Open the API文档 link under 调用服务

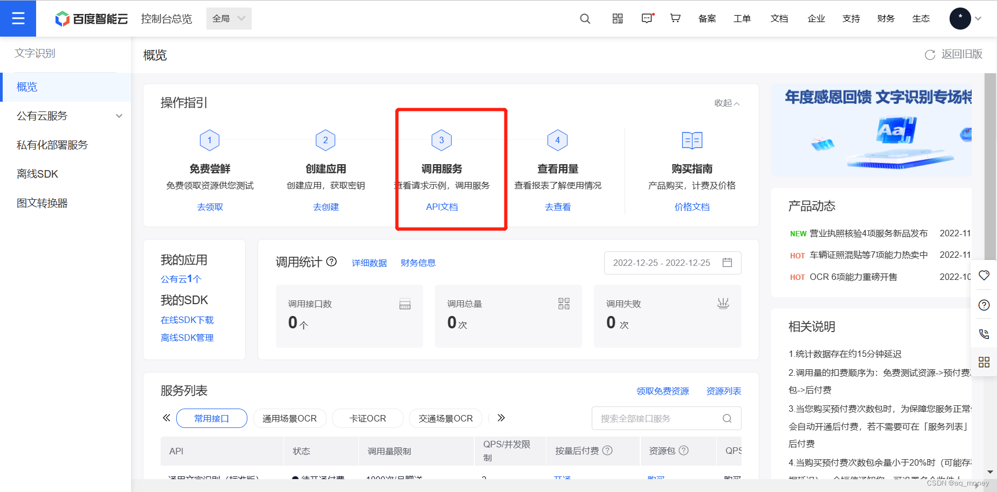pyautogui.click(x=441, y=206)
